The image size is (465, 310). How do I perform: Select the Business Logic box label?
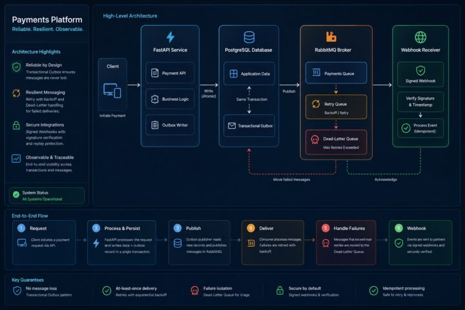175,99
